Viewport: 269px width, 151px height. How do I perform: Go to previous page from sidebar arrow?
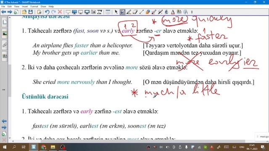(4, 121)
